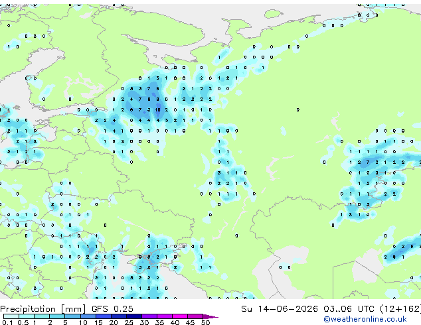
Task: Click the '(12+162)' forecast run text
Action: [x=400, y=309]
